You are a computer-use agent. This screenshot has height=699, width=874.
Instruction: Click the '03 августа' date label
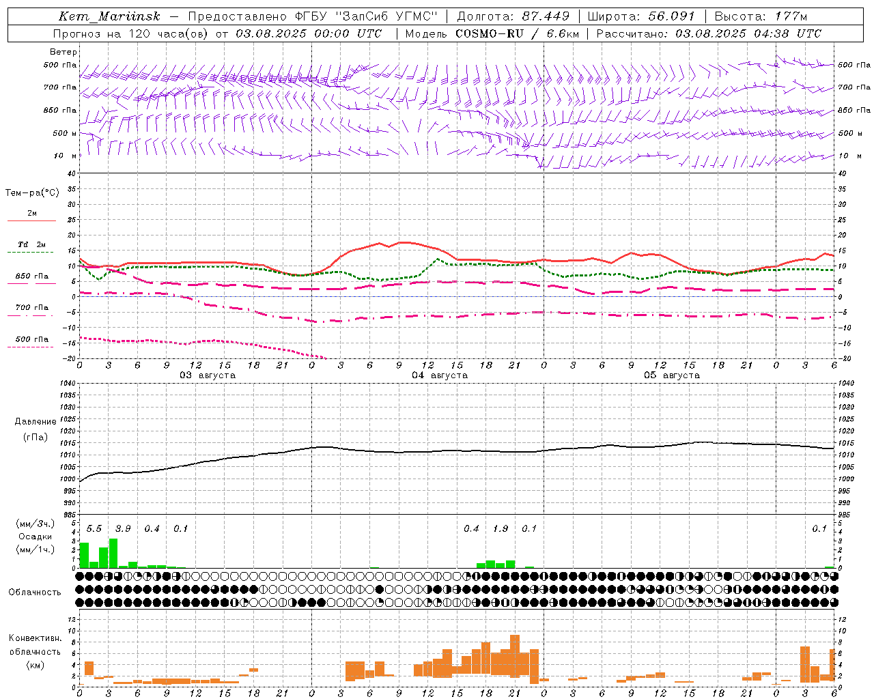pos(208,375)
